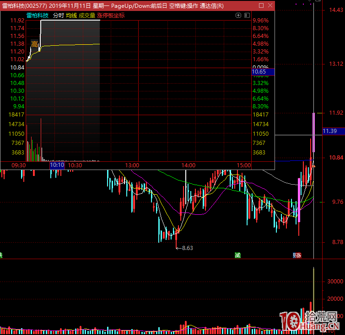The image size is (345, 335).
Task: Click the 9.96% limit-up percentage label
Action: (260, 21)
